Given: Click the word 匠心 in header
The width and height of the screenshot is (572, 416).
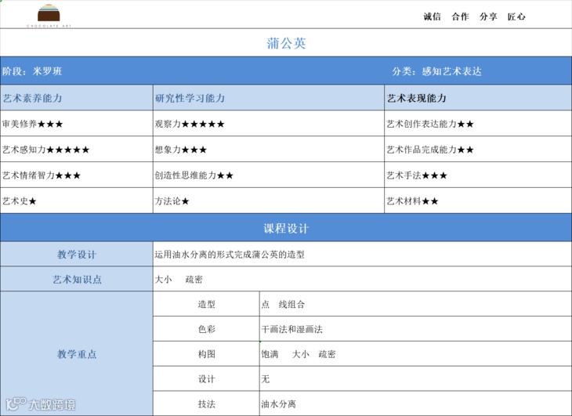Looking at the screenshot, I should tap(516, 16).
